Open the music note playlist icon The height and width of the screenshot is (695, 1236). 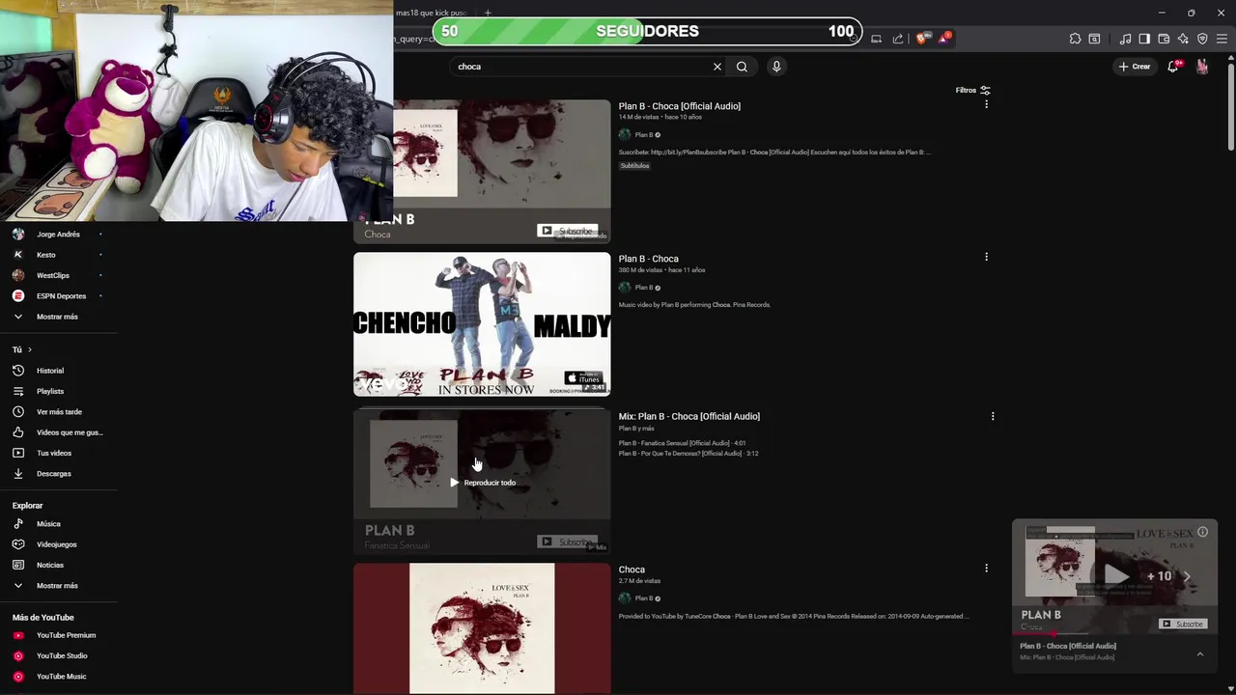tap(1125, 39)
